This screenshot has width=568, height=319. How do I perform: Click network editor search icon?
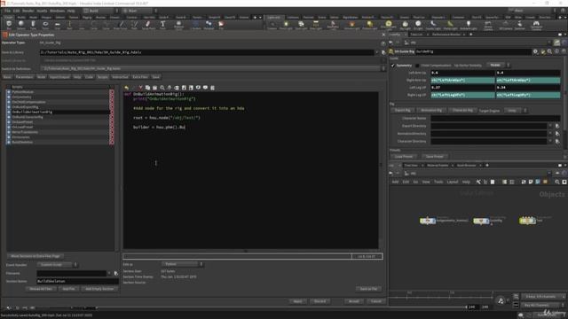point(557,182)
